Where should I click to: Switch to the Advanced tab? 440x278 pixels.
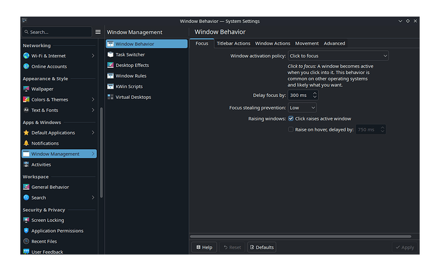click(x=334, y=43)
